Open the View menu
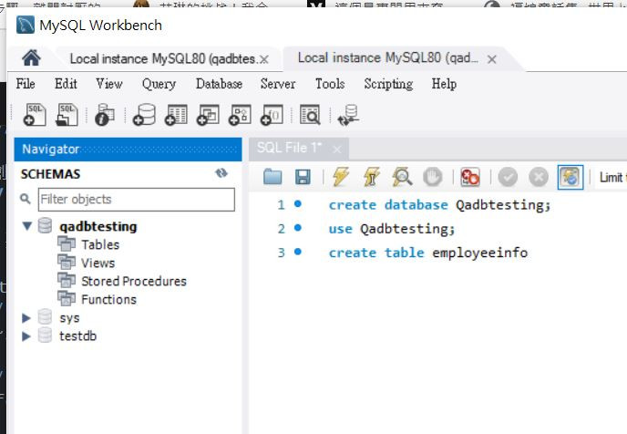The image size is (627, 434). point(109,84)
